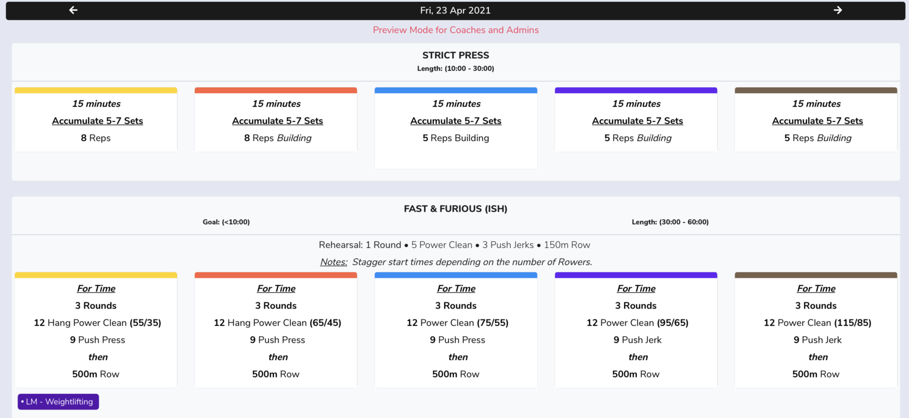The width and height of the screenshot is (909, 418).
Task: Click the purple bar of the Strict Press card
Action: pos(636,90)
